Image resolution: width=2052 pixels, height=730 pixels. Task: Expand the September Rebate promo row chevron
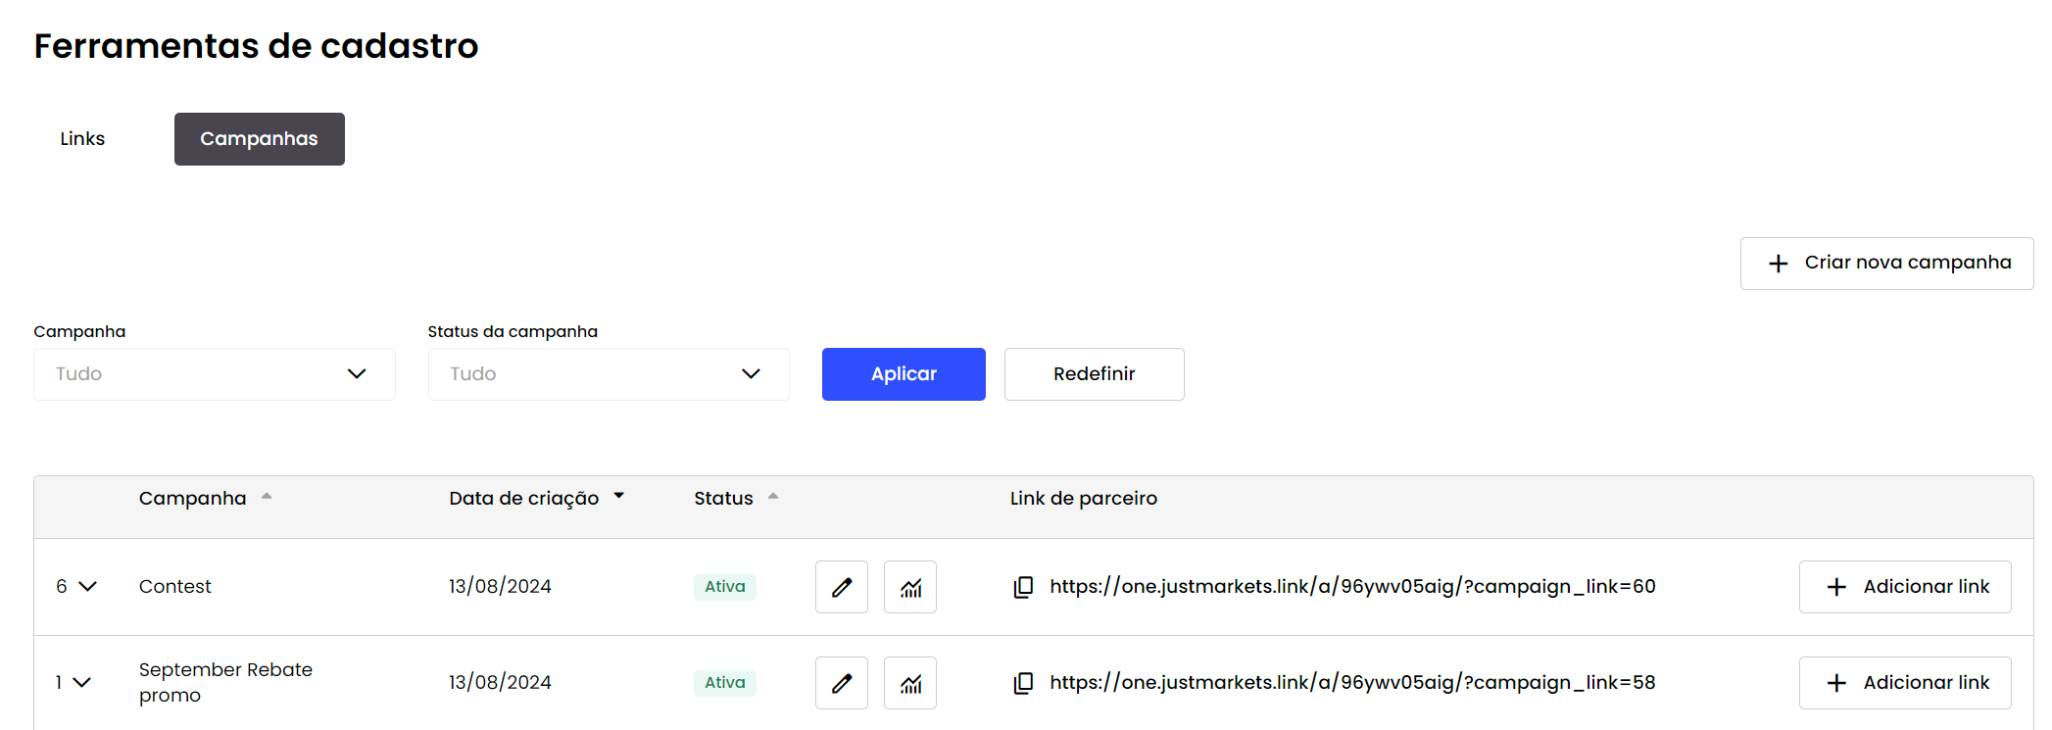pos(82,682)
